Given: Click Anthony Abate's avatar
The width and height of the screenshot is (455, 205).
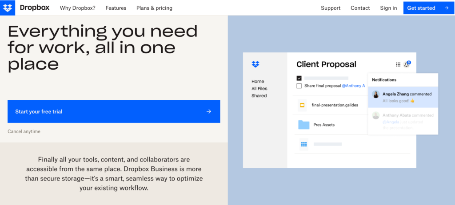Looking at the screenshot, I should [x=376, y=115].
